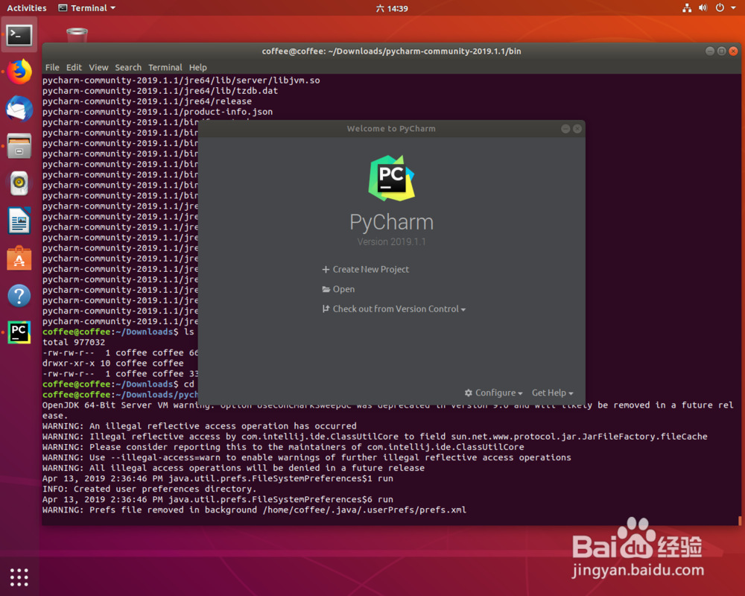Image resolution: width=745 pixels, height=596 pixels.
Task: Click the power icon in top bar
Action: click(x=720, y=8)
